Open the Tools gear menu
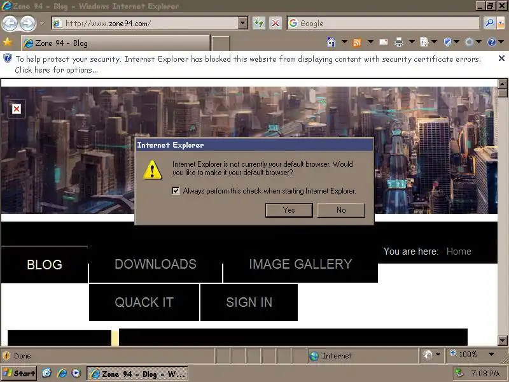Screen dimensions: 509x382 click(469, 42)
